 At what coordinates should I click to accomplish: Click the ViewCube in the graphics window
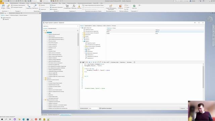click(x=210, y=19)
